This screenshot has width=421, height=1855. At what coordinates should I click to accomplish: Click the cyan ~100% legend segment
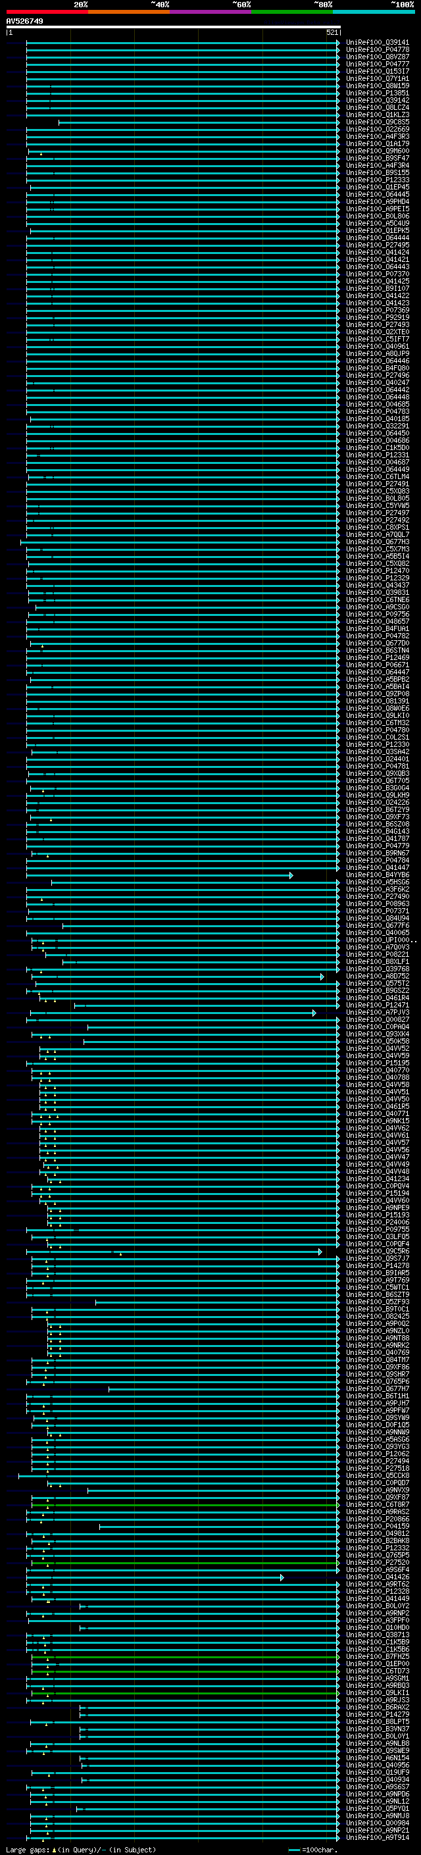pos(374,13)
